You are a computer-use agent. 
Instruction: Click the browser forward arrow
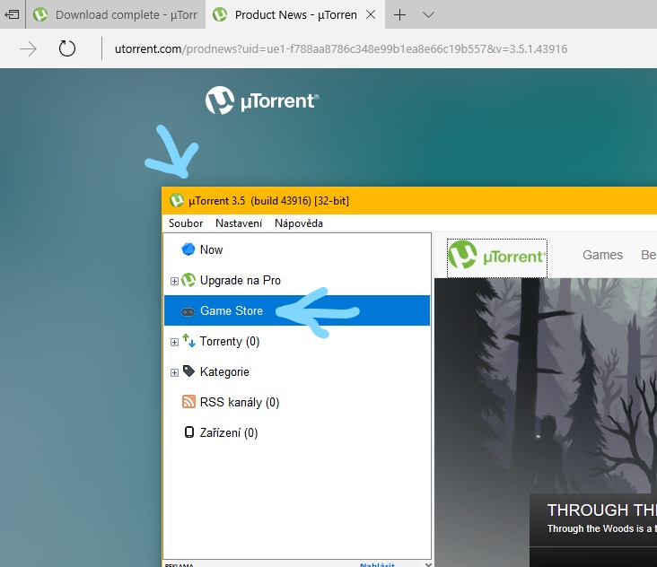(28, 49)
